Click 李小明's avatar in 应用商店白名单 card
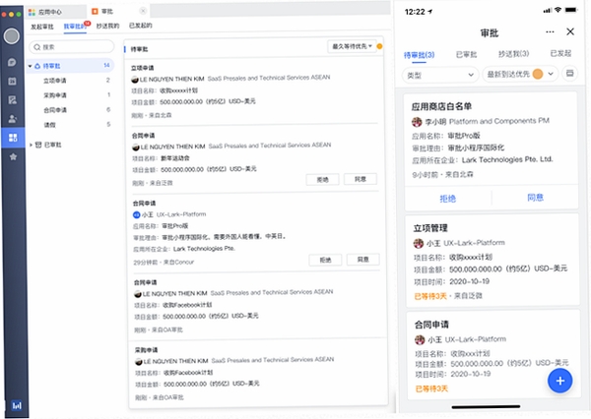The image size is (591, 419). pyautogui.click(x=417, y=122)
